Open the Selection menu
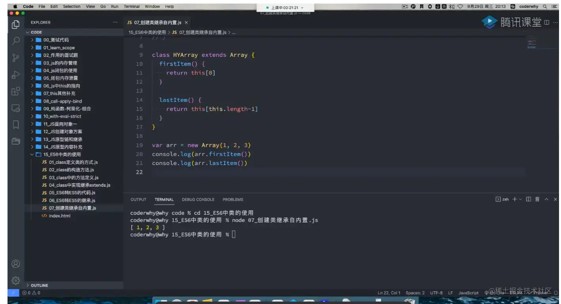The width and height of the screenshot is (561, 304). coord(72,6)
